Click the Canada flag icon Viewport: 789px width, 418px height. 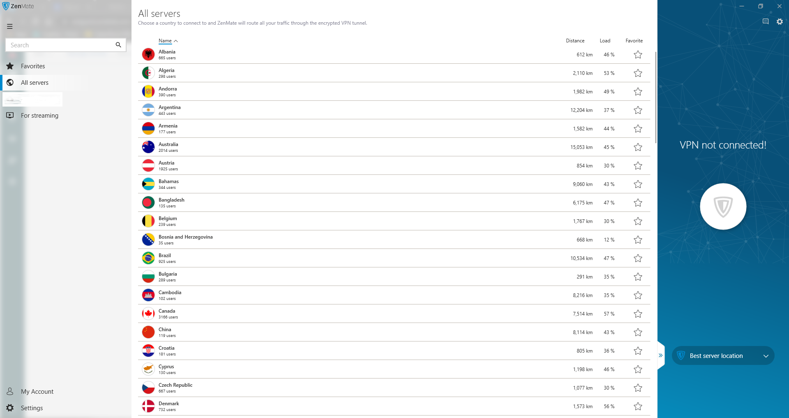[148, 313]
